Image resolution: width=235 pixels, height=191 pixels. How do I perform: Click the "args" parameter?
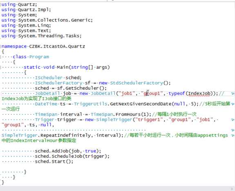[102, 67]
